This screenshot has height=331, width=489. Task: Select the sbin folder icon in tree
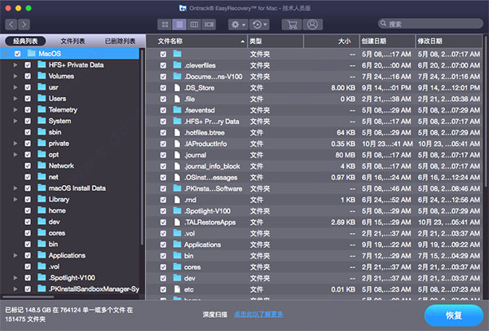[42, 131]
